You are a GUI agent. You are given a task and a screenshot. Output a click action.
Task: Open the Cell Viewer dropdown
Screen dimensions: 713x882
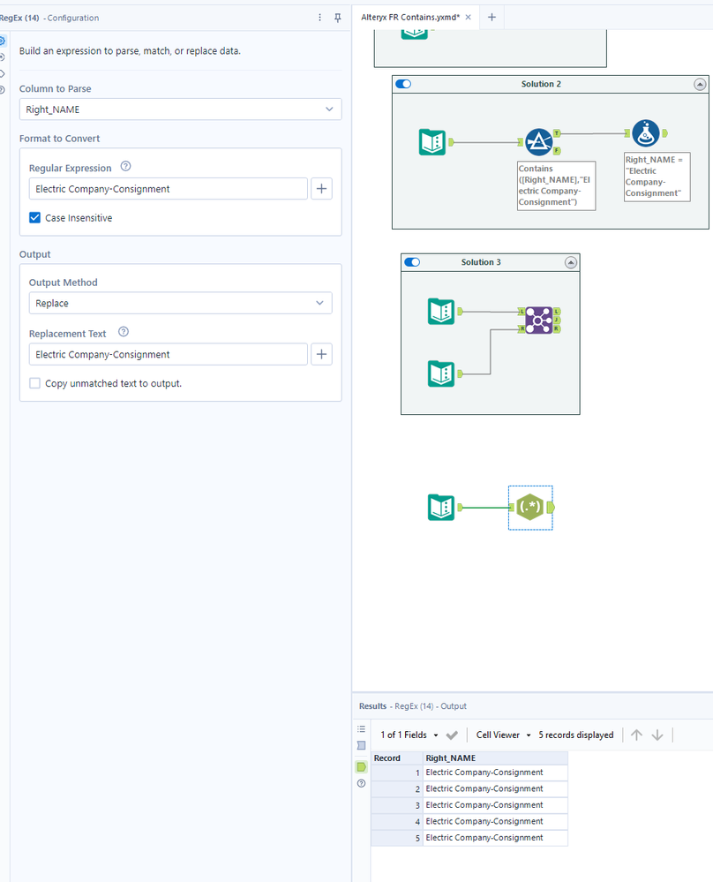(x=503, y=735)
